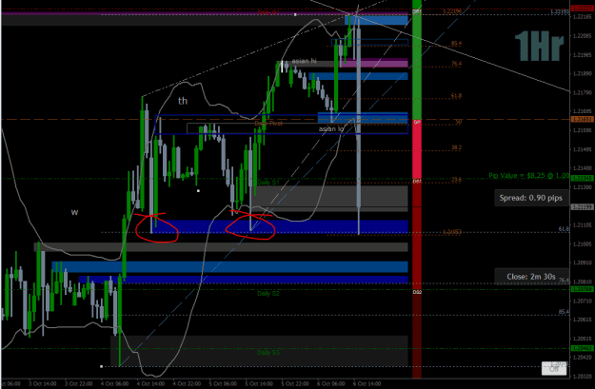
Task: Click the orange 85.4 Fibonacci level label
Action: [x=456, y=43]
